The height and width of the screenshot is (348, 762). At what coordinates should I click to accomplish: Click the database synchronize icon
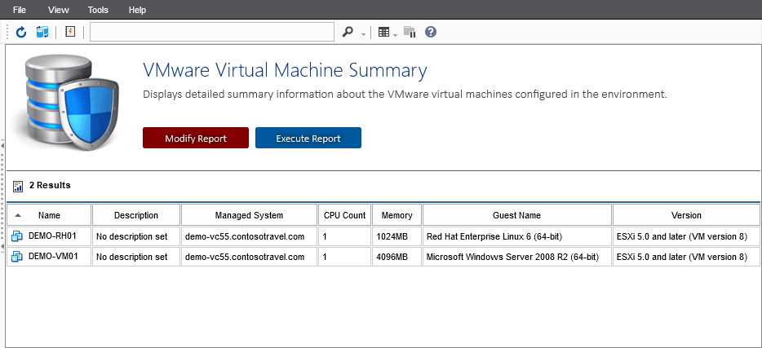(x=42, y=33)
